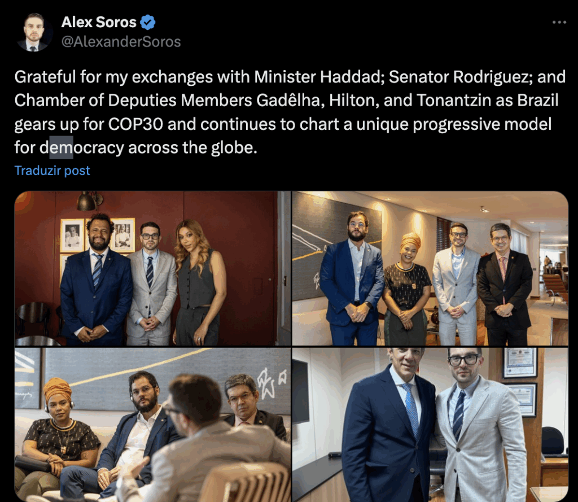Click the Alex Soros display name
The image size is (578, 502).
click(x=99, y=22)
